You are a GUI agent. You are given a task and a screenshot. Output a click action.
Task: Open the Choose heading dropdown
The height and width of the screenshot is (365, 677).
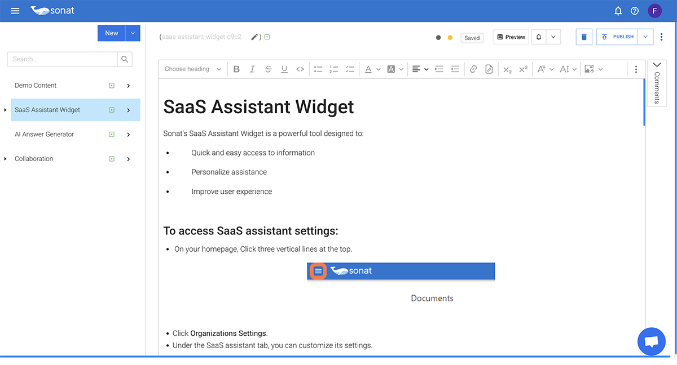(x=193, y=69)
